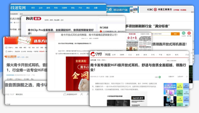The height and width of the screenshot is (113, 199).
Task: Click the 科技速览网 site logo
Action: point(18,8)
